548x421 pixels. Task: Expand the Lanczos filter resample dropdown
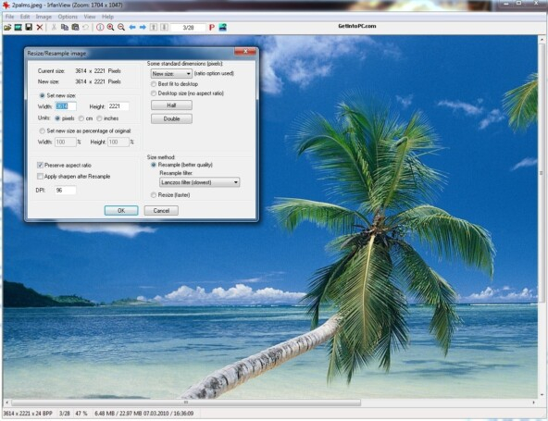(x=200, y=182)
